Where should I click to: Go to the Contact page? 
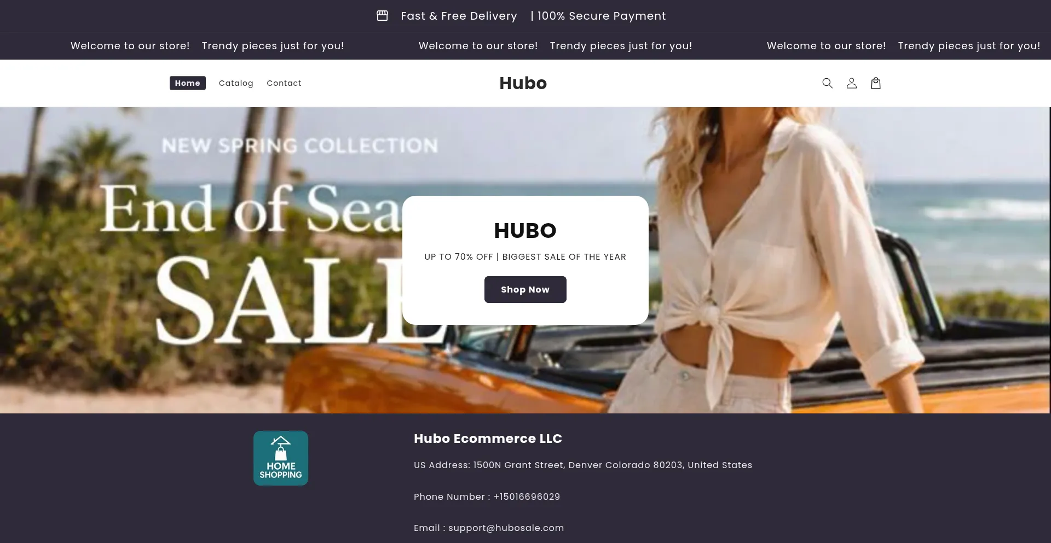pyautogui.click(x=284, y=83)
